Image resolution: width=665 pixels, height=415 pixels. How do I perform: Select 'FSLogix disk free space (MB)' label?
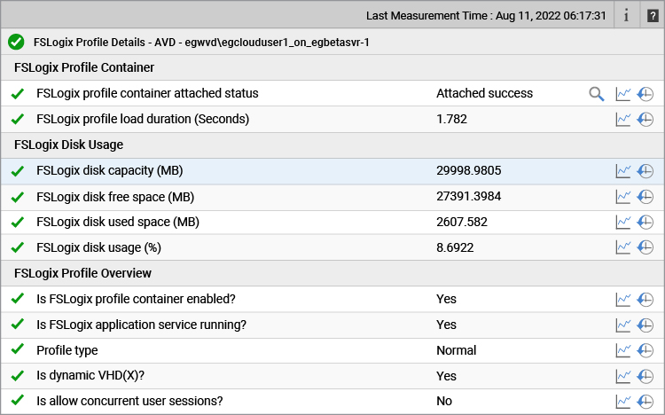pos(115,197)
